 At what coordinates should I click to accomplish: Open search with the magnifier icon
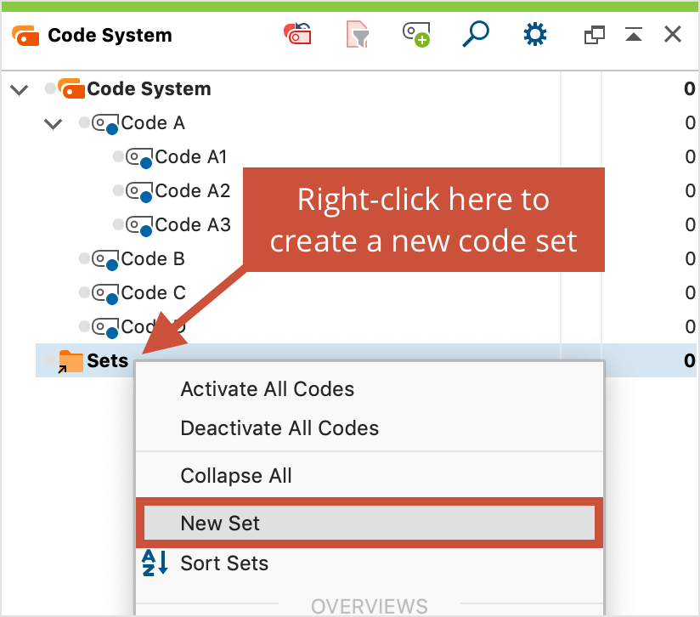pyautogui.click(x=476, y=34)
